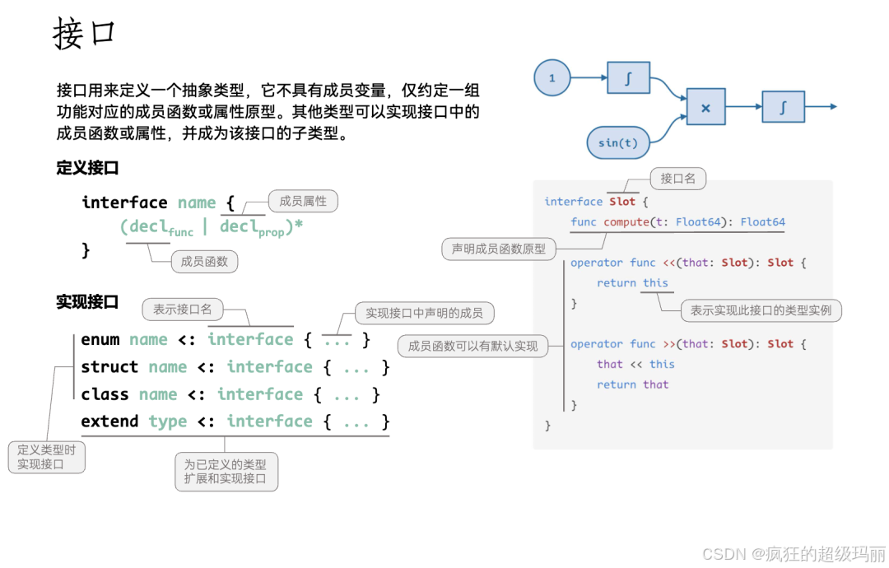Screen dimensions: 889x568
Task: Click the 'return this' code line
Action: point(632,283)
